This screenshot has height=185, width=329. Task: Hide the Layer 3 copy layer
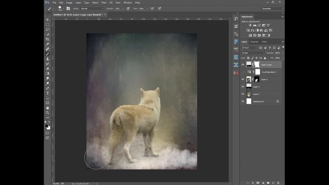[243, 65]
